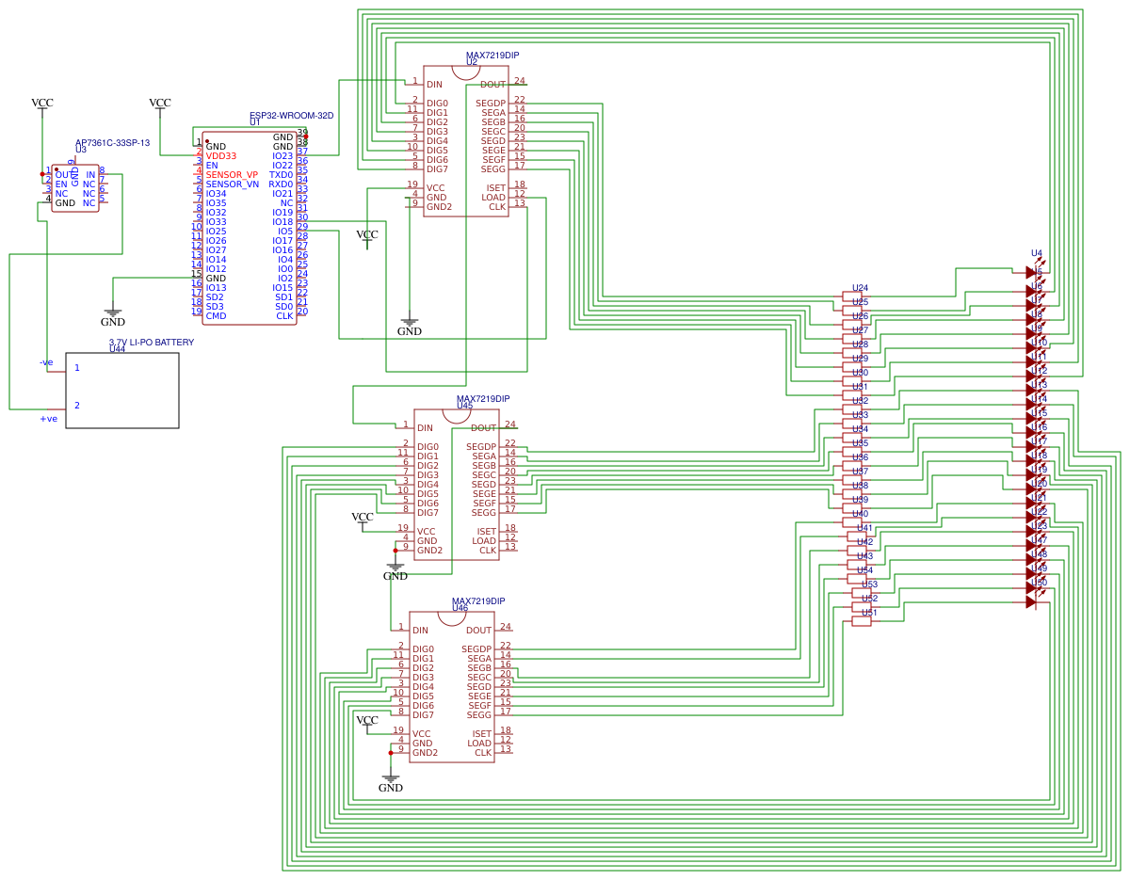1130x880 pixels.
Task: Select the bottommost LED symbol in the column
Action: pos(1033,601)
